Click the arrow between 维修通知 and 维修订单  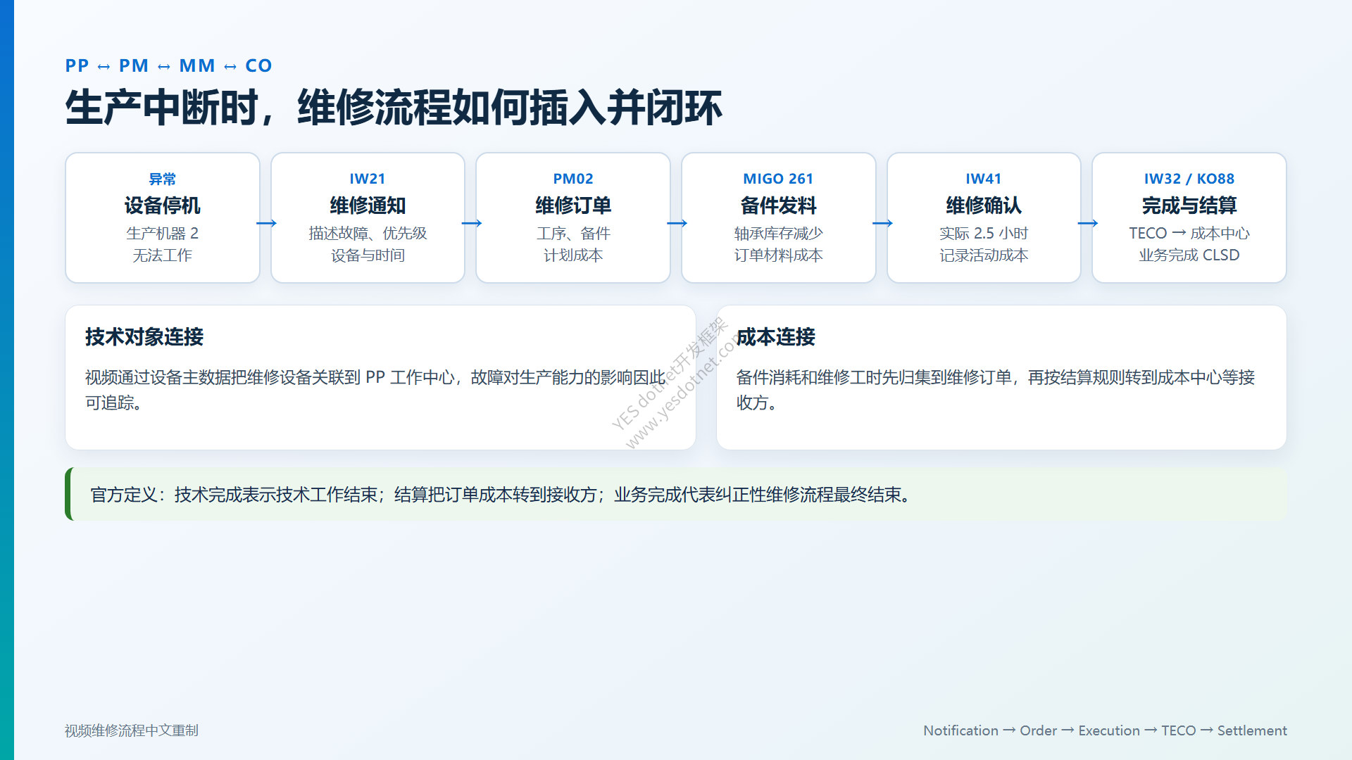[471, 224]
